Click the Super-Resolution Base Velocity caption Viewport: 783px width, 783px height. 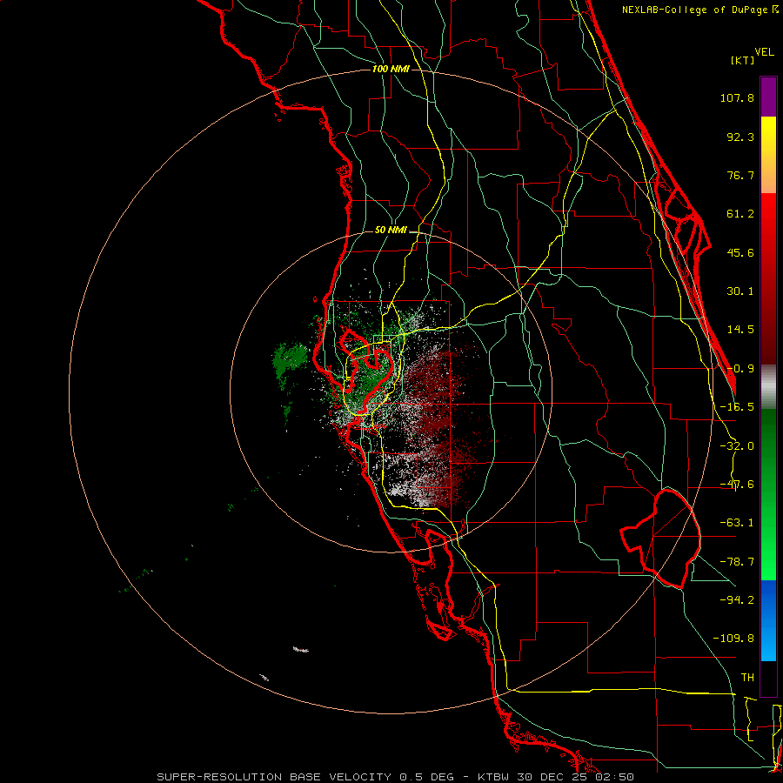[x=396, y=777]
